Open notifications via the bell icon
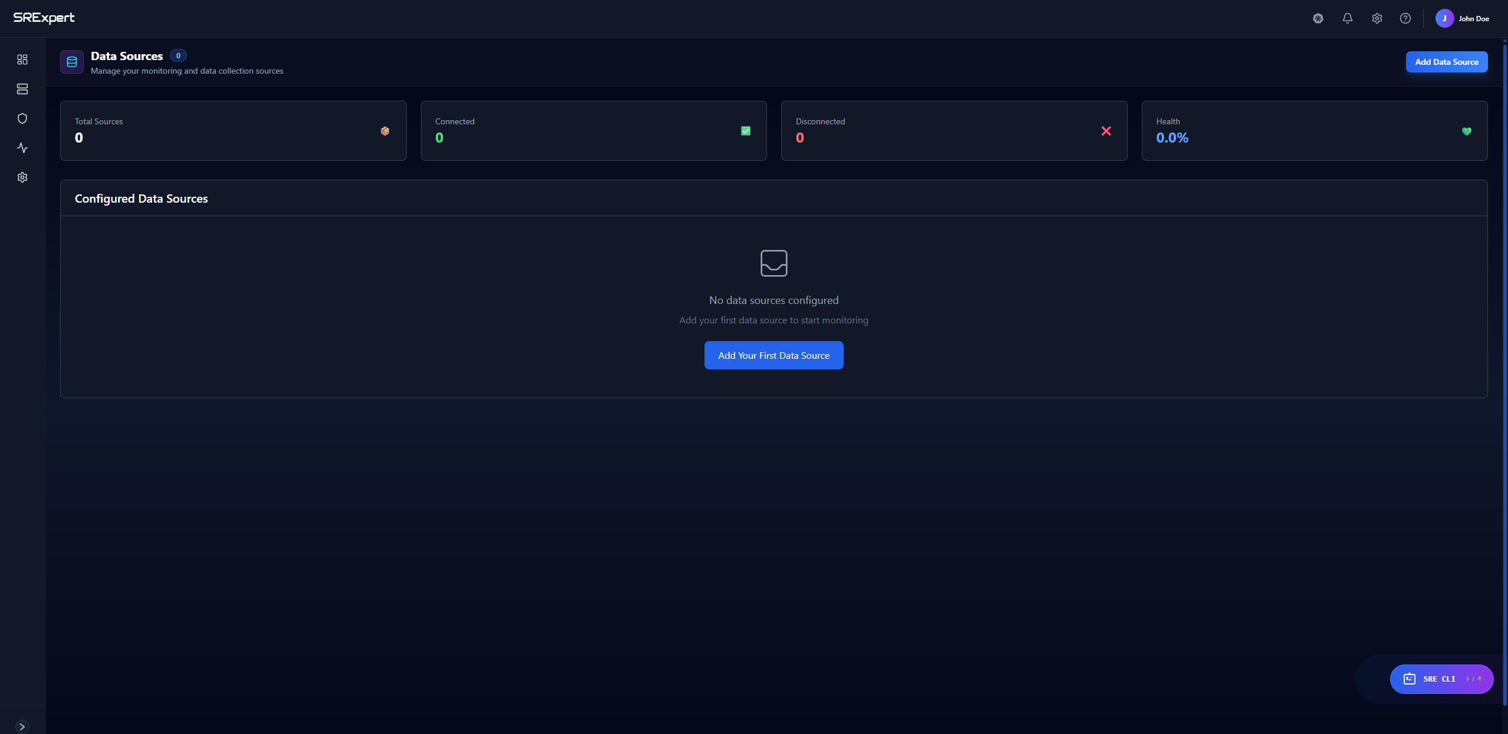The height and width of the screenshot is (734, 1508). (1348, 18)
